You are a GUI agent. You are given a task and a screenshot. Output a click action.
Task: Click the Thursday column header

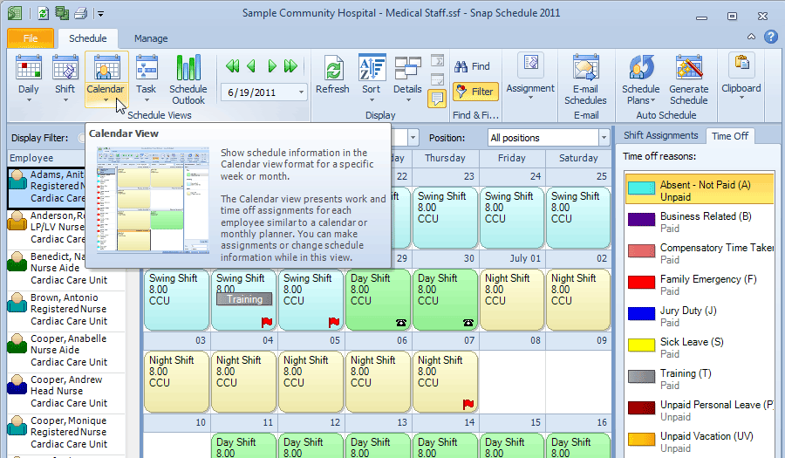pyautogui.click(x=445, y=158)
